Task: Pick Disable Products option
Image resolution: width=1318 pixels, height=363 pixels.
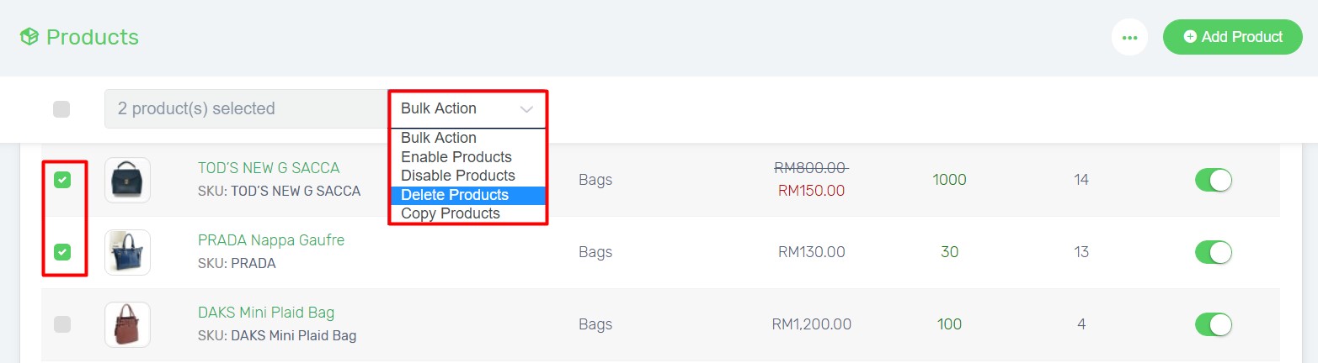Action: (x=468, y=176)
